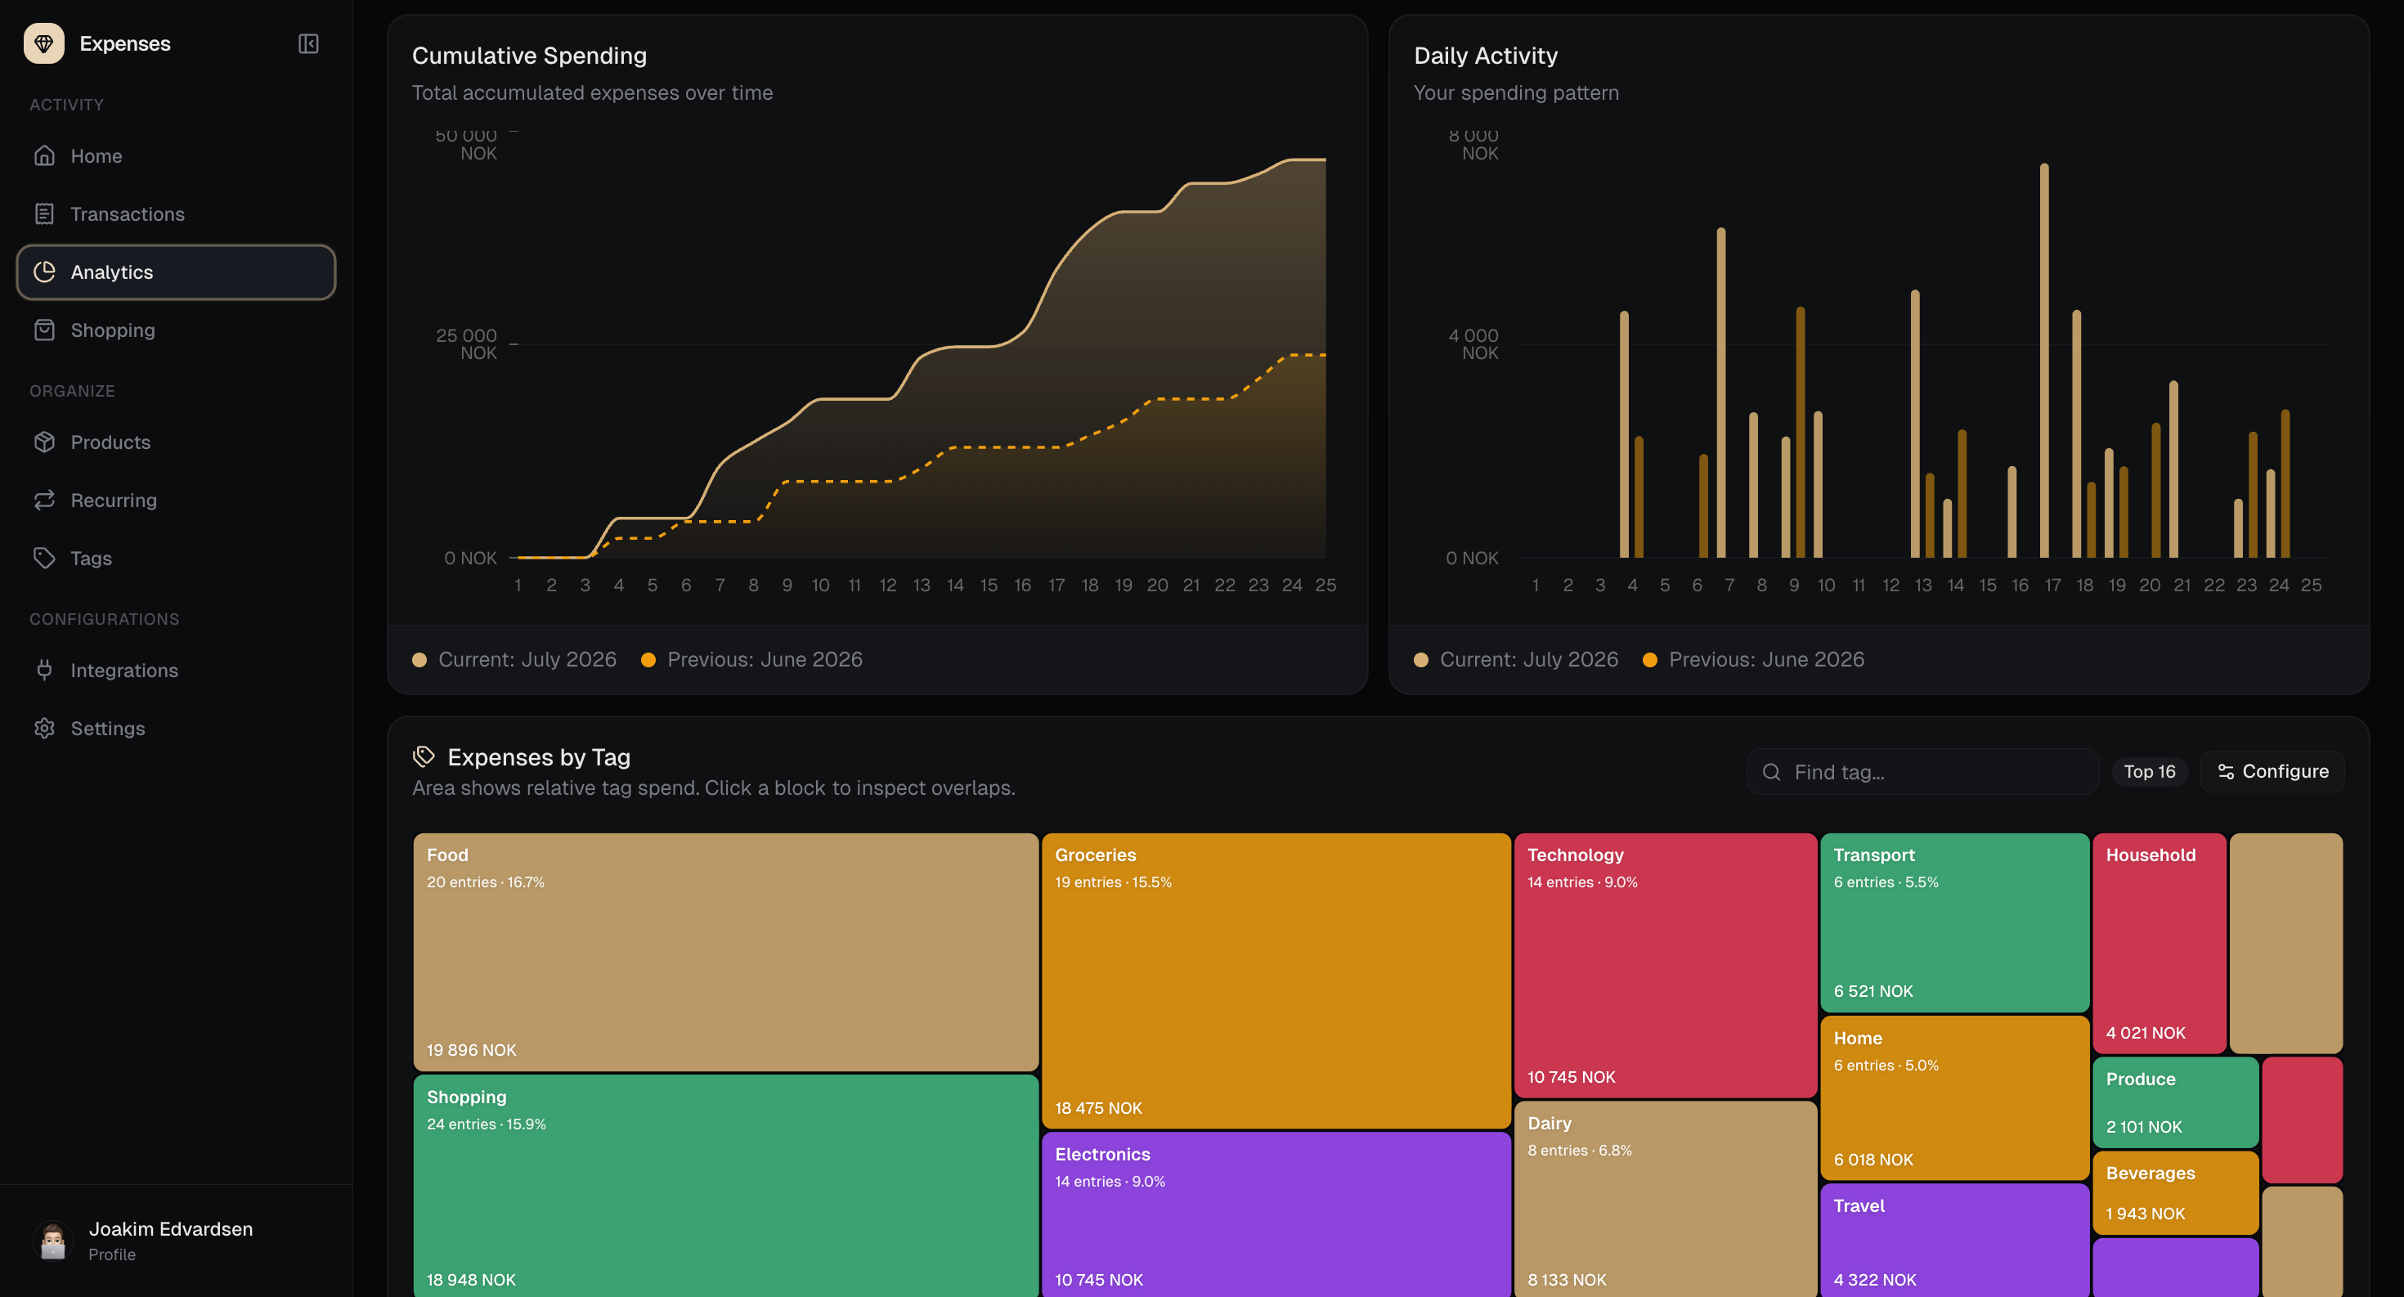The image size is (2404, 1297).
Task: Click the Cumulative Spending chart title
Action: pyautogui.click(x=529, y=56)
